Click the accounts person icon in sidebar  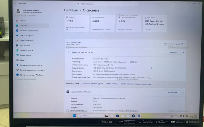(17, 50)
